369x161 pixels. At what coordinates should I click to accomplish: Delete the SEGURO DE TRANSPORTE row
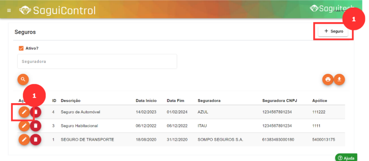[x=36, y=139]
